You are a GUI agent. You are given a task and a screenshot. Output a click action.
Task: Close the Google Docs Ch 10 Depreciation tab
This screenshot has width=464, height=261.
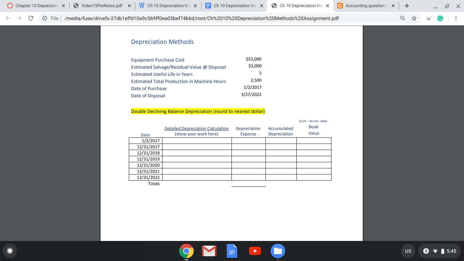click(261, 6)
